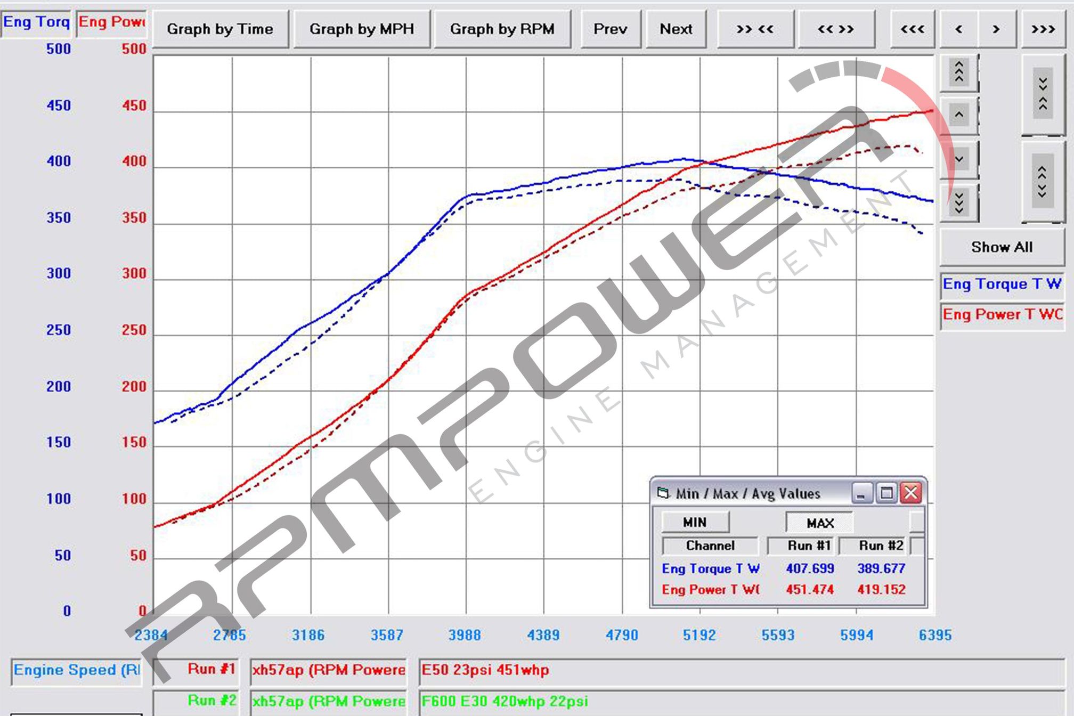Click the F600 E30 420whp 22psi notes field
Viewport: 1074px width, 716px height.
tap(741, 702)
